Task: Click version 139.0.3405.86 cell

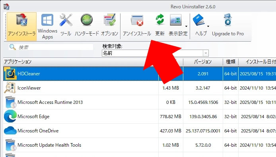Action: point(203,117)
